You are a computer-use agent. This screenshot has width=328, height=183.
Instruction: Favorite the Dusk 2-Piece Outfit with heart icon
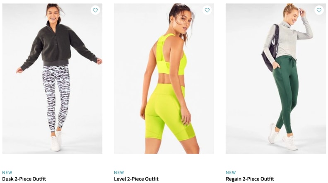click(x=95, y=10)
